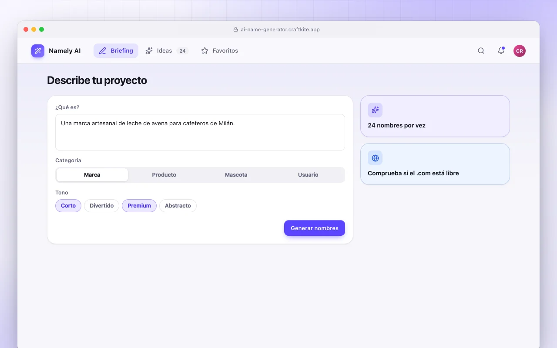Click the globe icon in the .com card
557x348 pixels.
click(375, 158)
